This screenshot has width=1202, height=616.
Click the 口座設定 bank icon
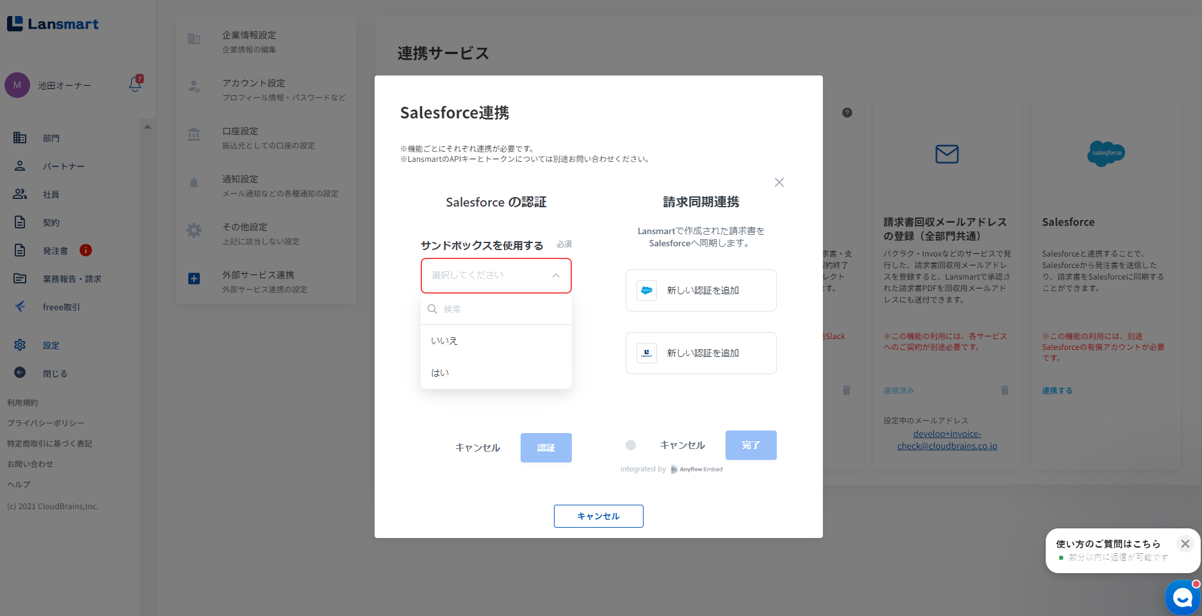tap(193, 134)
